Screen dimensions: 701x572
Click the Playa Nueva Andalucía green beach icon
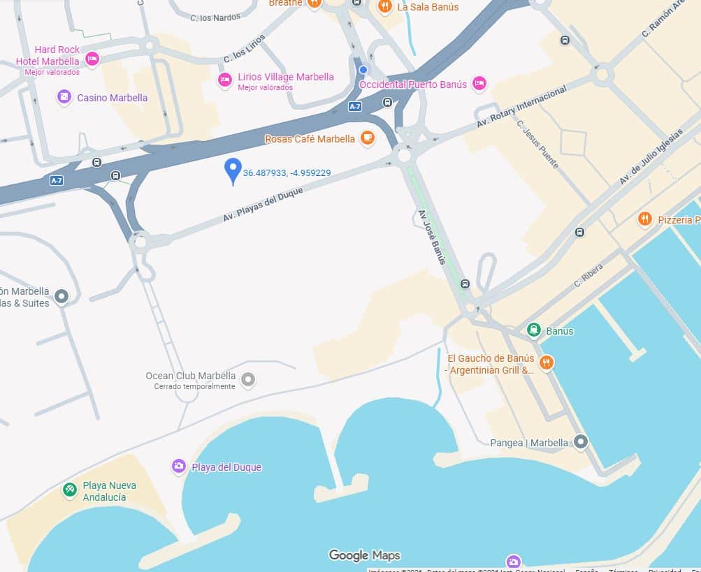click(70, 490)
